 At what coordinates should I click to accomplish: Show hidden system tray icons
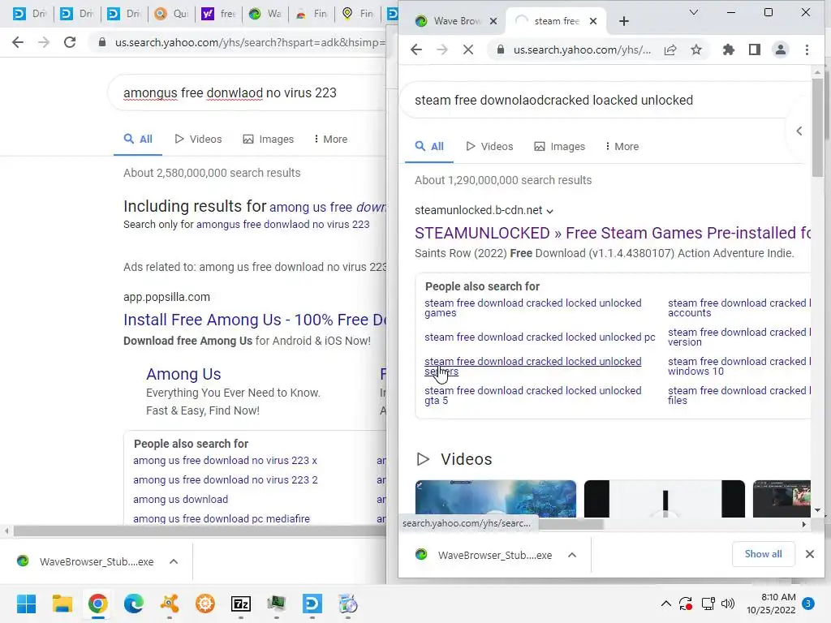(666, 604)
